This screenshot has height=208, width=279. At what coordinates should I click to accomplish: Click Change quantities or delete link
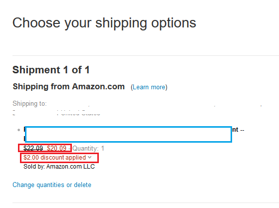click(x=52, y=185)
